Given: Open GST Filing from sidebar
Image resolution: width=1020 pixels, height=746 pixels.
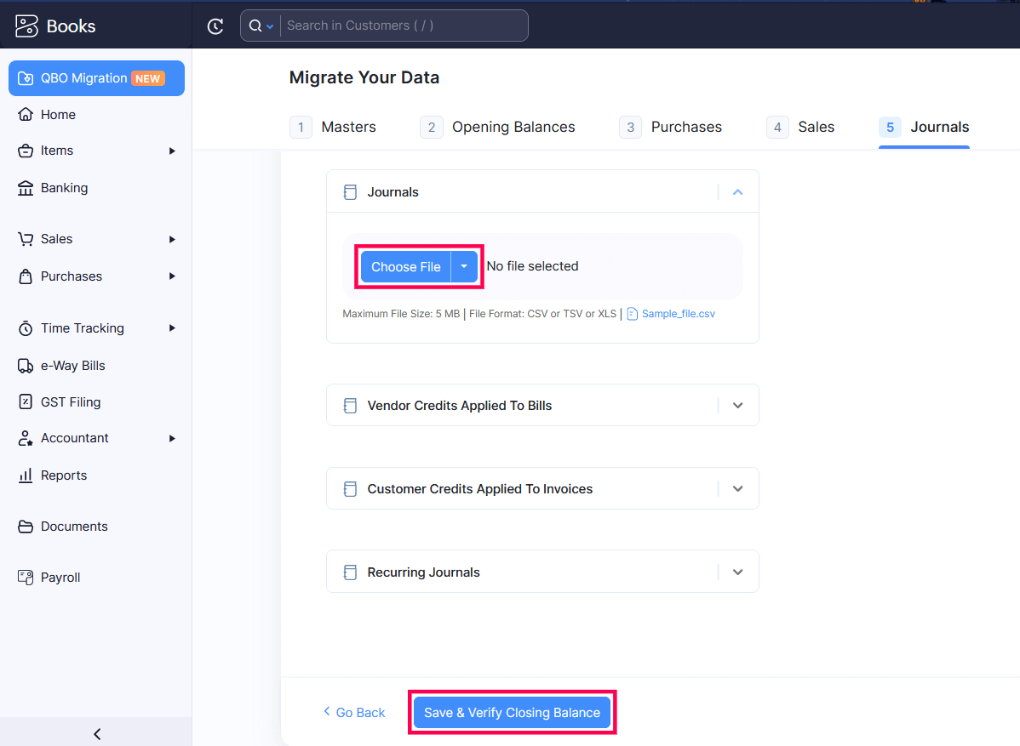Looking at the screenshot, I should tap(26, 401).
